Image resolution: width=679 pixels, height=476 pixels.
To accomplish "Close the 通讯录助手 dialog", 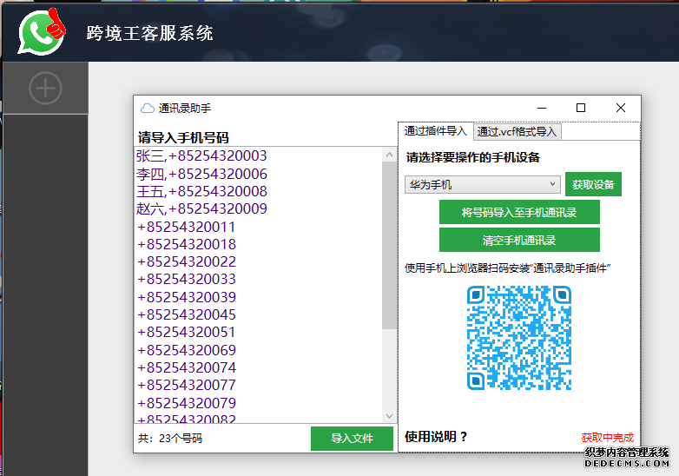I will 620,109.
